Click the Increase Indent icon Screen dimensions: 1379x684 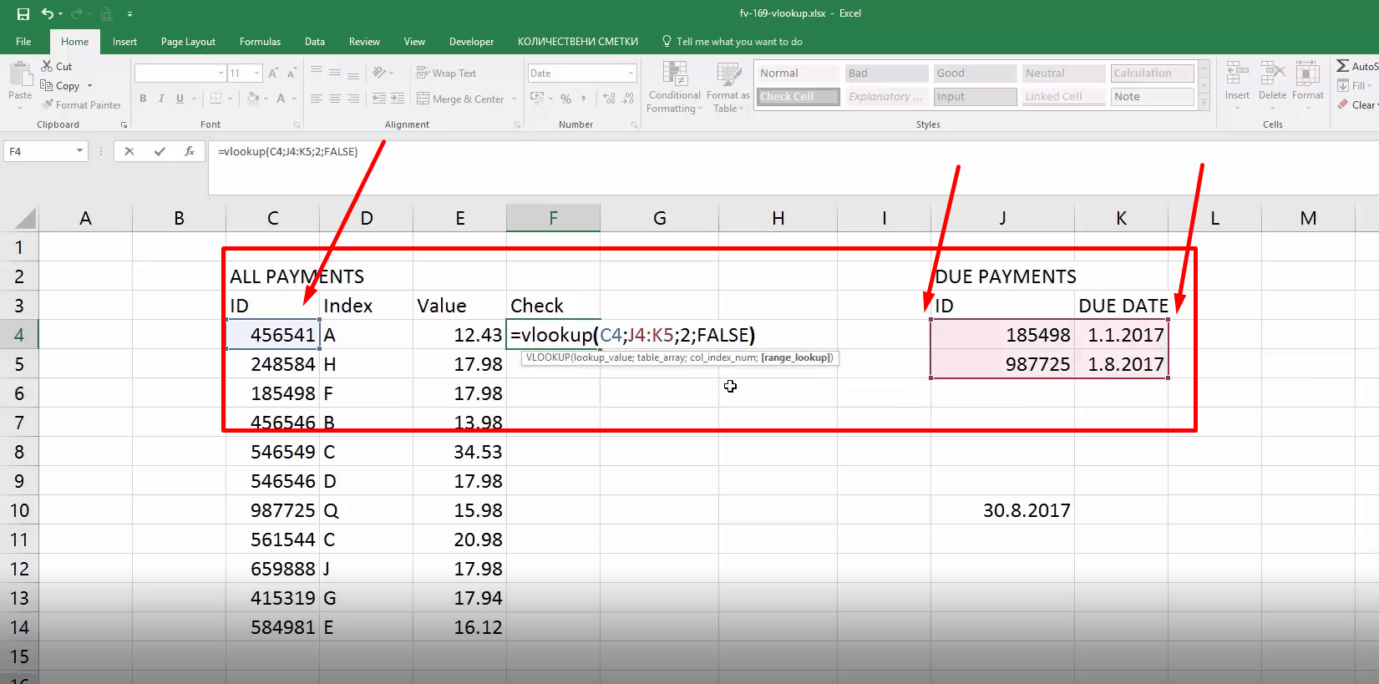pyautogui.click(x=398, y=98)
